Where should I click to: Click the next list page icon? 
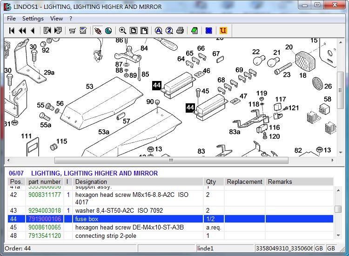(x=58, y=31)
